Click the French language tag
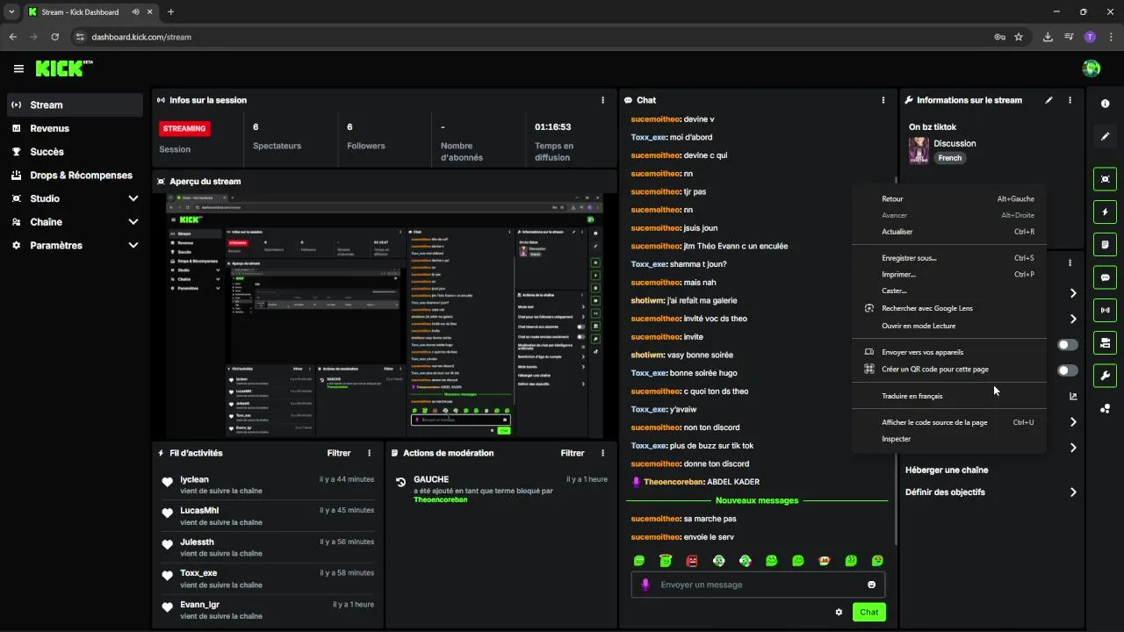The width and height of the screenshot is (1124, 632). tap(949, 158)
